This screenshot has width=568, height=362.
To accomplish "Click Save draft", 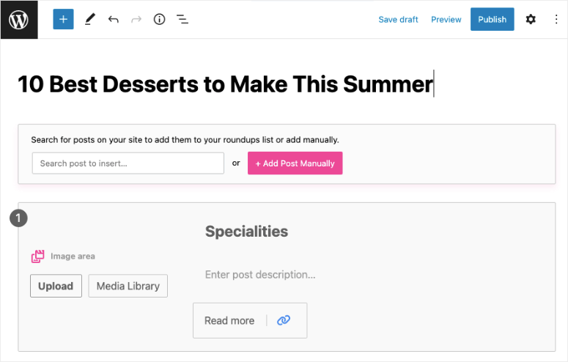I will point(398,19).
